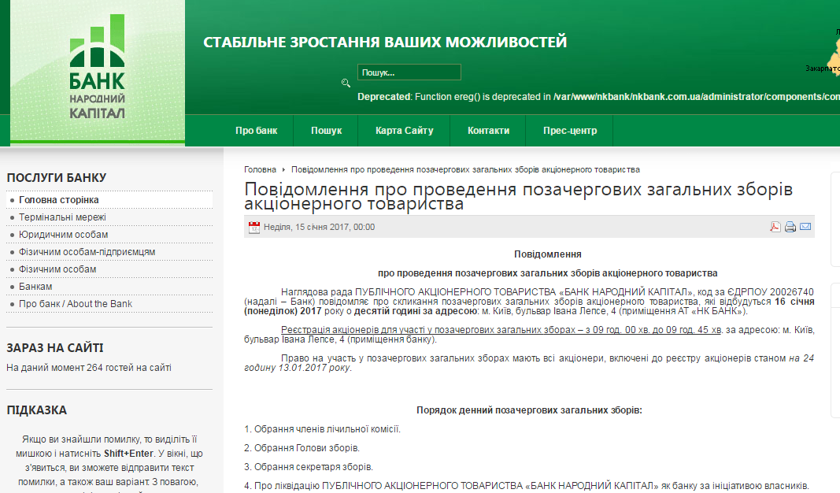Click the Головна breadcrumb link
The width and height of the screenshot is (840, 493).
pyautogui.click(x=260, y=169)
